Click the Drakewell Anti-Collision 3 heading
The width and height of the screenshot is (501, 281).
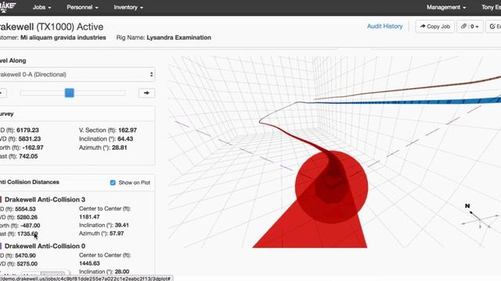(x=45, y=200)
